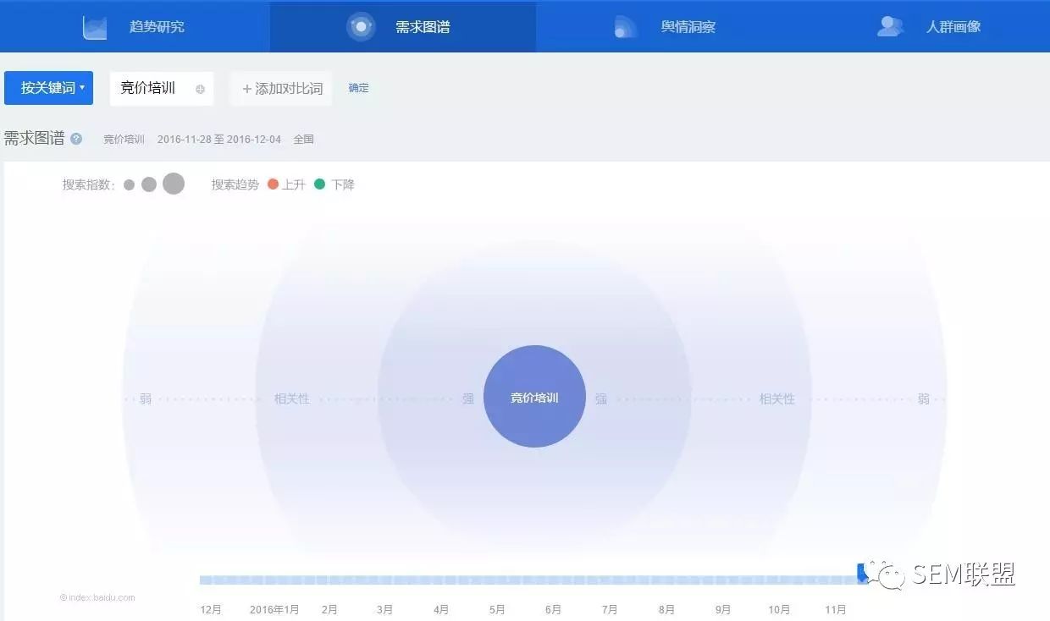Screen dimensions: 1050x621
Task: Open the 按关键词 dropdown
Action: [48, 88]
